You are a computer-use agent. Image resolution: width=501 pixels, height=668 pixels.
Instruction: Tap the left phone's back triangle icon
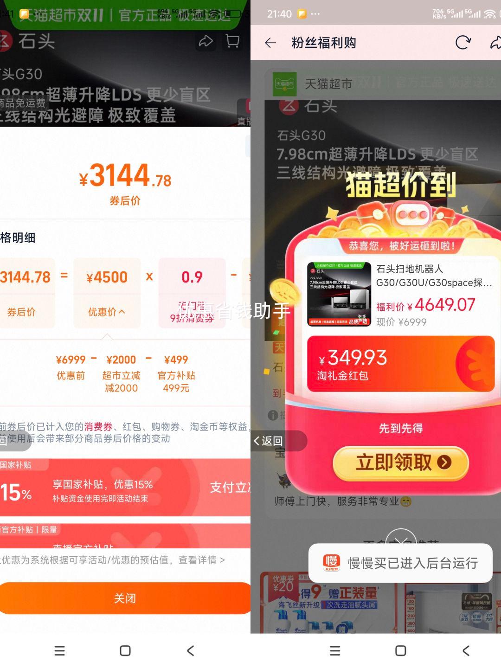pos(190,651)
